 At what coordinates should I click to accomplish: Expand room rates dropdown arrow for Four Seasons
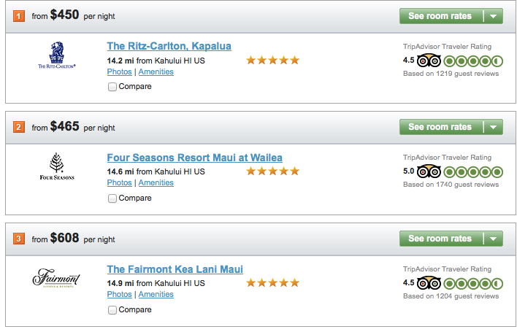(x=494, y=128)
